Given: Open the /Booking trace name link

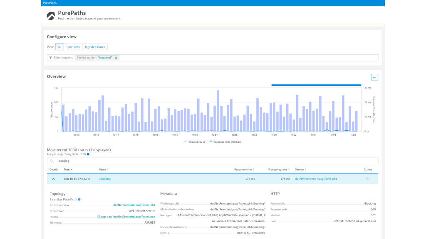Looking at the screenshot, I should pyautogui.click(x=105, y=179).
